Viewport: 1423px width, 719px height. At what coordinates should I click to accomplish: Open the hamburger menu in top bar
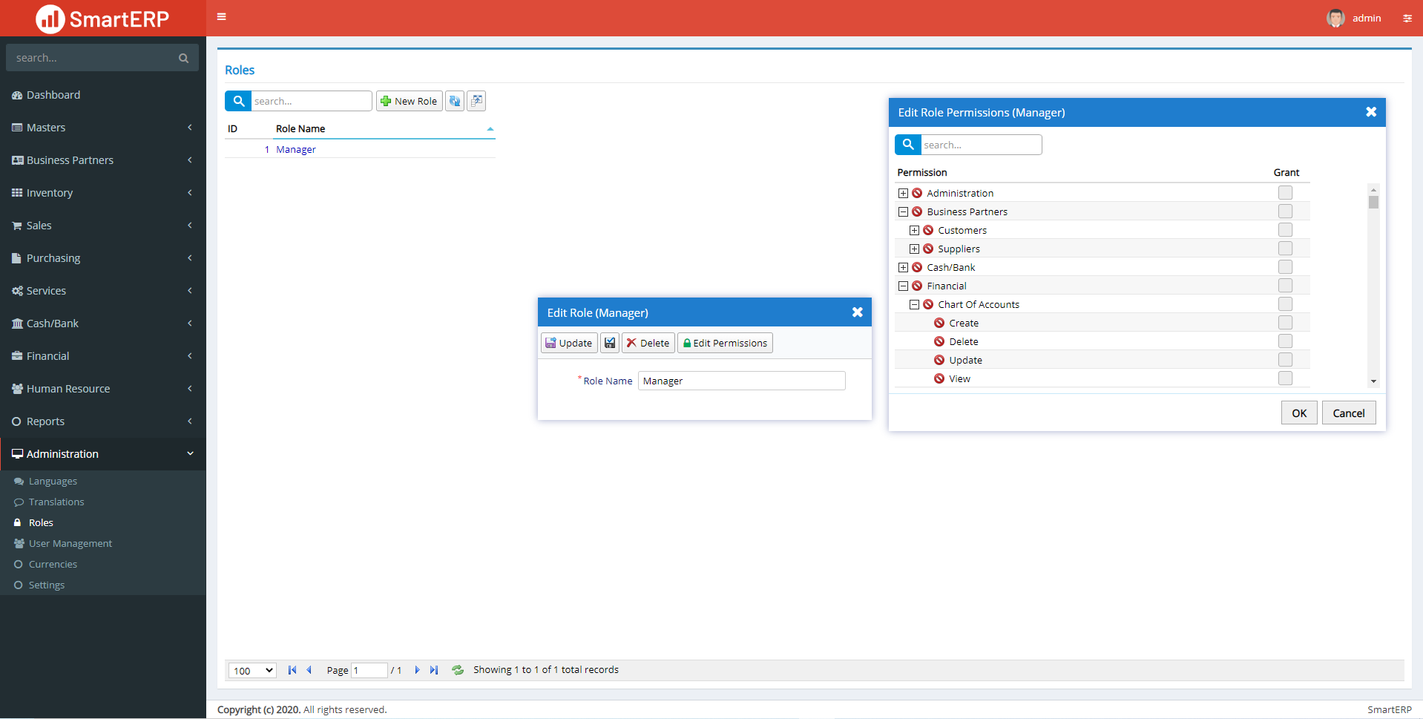point(221,16)
